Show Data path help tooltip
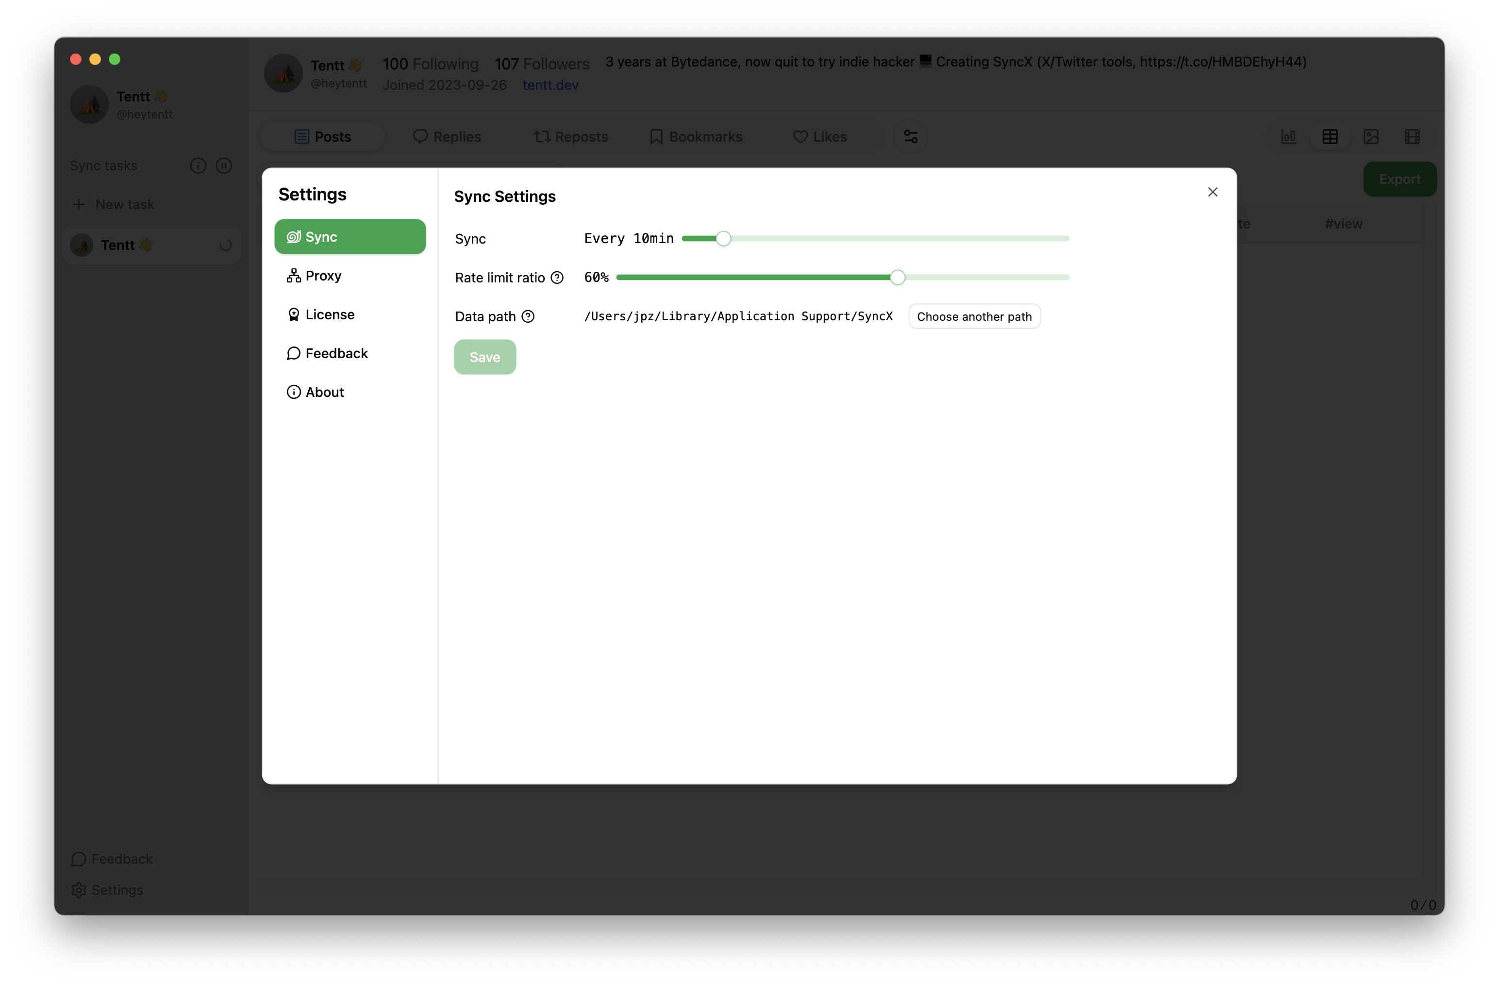 click(528, 316)
